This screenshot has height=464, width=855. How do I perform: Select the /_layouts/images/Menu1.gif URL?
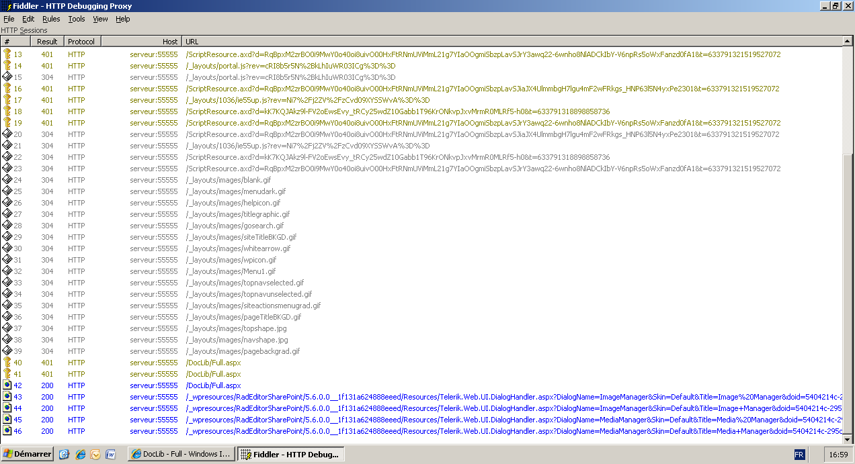pyautogui.click(x=231, y=271)
